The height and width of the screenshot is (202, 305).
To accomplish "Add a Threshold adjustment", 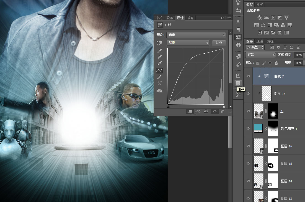I will (x=273, y=32).
